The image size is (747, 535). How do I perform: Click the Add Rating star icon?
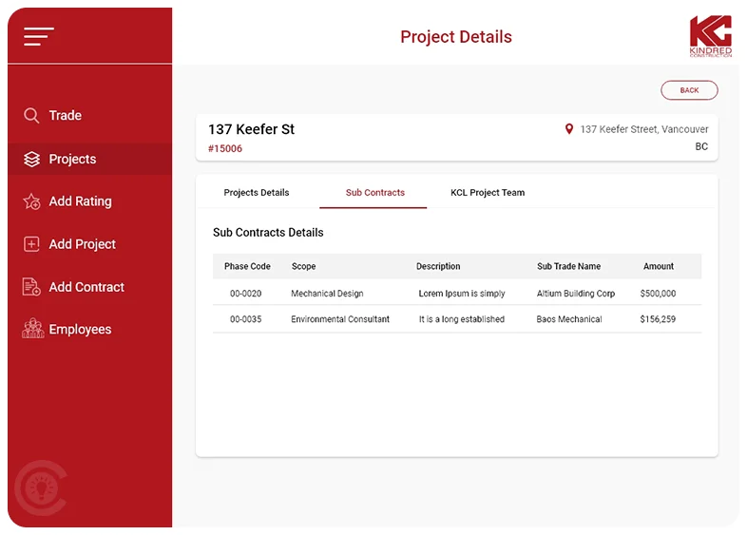31,201
